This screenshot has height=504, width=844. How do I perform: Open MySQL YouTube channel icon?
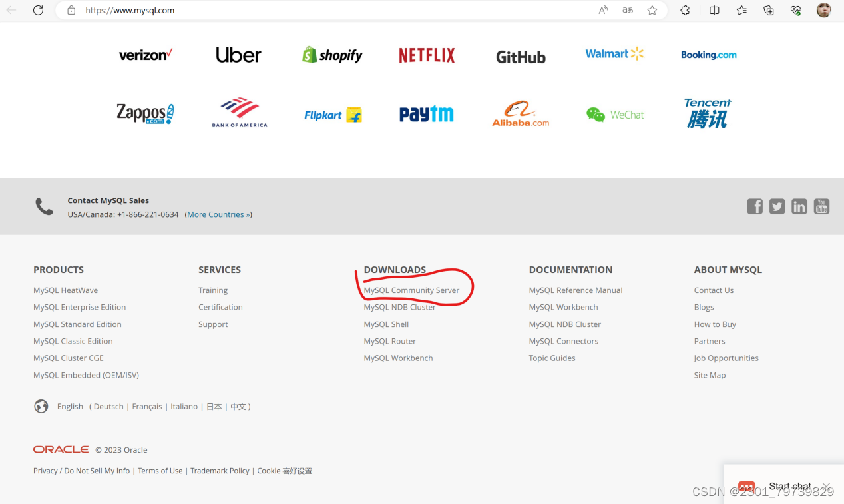tap(822, 206)
